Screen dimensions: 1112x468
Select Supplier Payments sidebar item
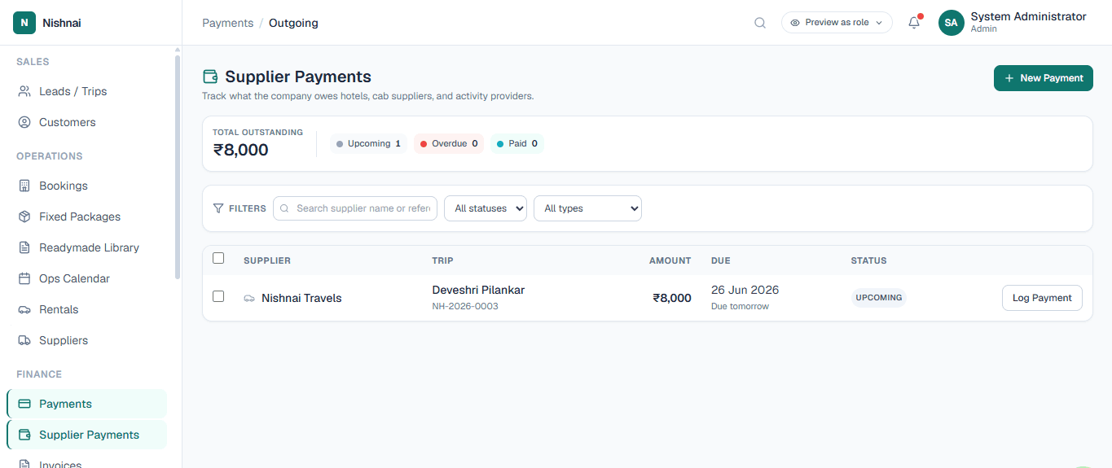coord(86,435)
